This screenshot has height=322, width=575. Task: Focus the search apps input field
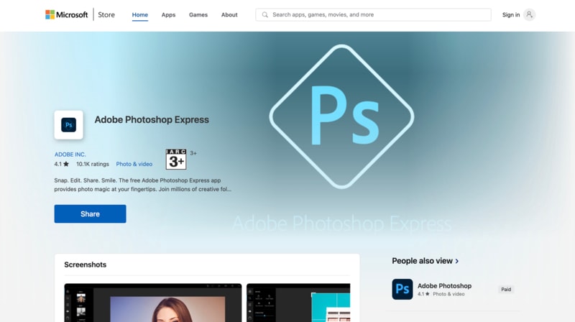(x=373, y=14)
